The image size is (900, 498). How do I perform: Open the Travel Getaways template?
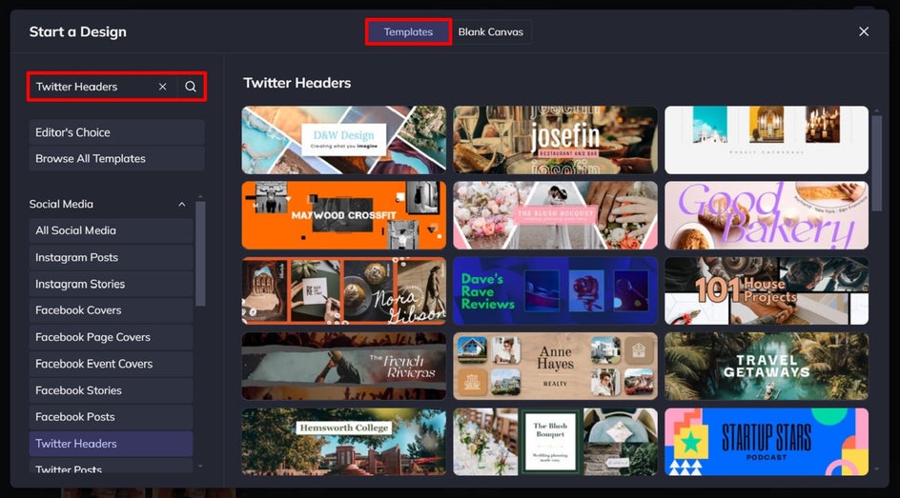[x=767, y=367]
